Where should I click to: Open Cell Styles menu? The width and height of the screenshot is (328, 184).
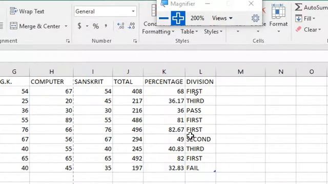coord(213,32)
